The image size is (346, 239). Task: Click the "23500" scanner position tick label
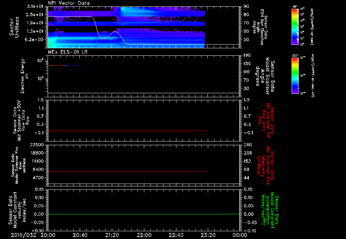pos(36,144)
